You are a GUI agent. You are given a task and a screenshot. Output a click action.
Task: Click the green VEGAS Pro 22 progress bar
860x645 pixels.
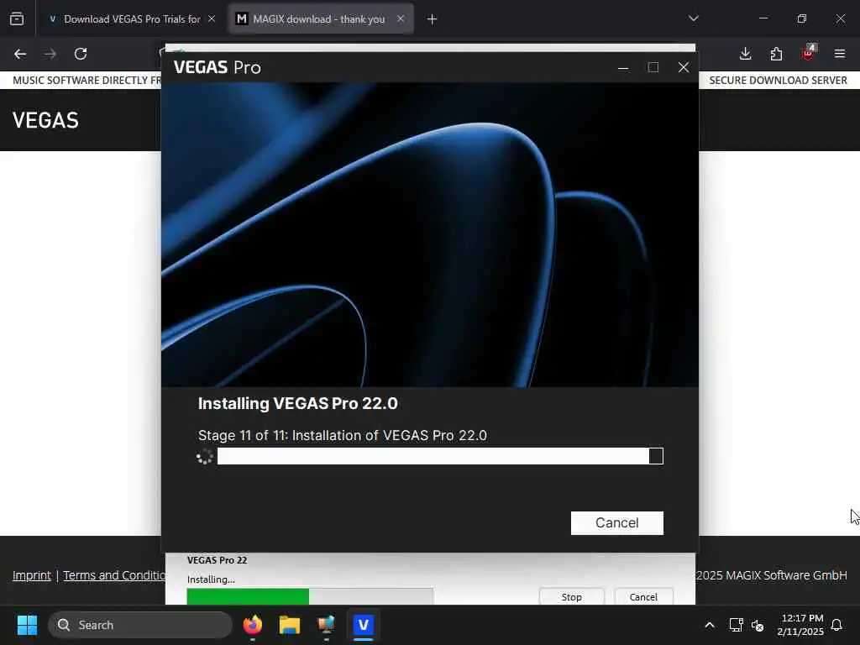pyautogui.click(x=310, y=596)
